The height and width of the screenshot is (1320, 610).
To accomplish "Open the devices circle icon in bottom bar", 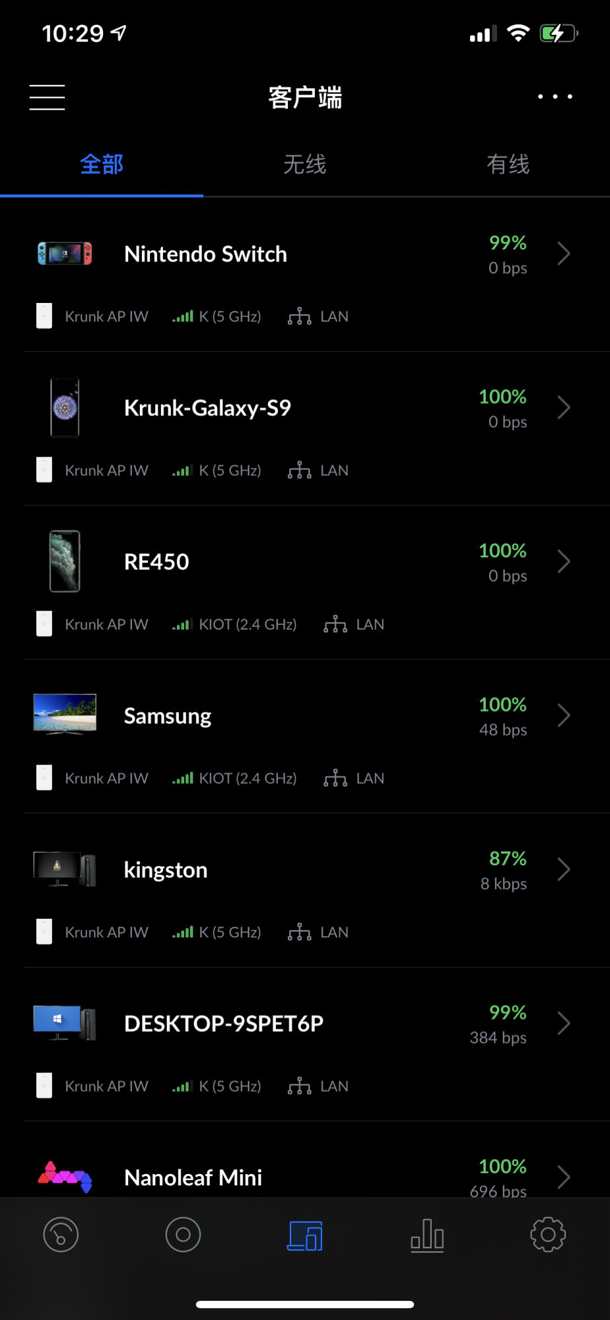I will (x=183, y=1235).
